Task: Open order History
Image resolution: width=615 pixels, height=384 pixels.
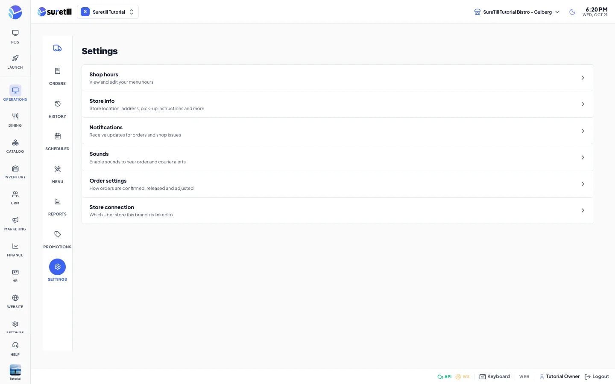Action: coord(57,109)
